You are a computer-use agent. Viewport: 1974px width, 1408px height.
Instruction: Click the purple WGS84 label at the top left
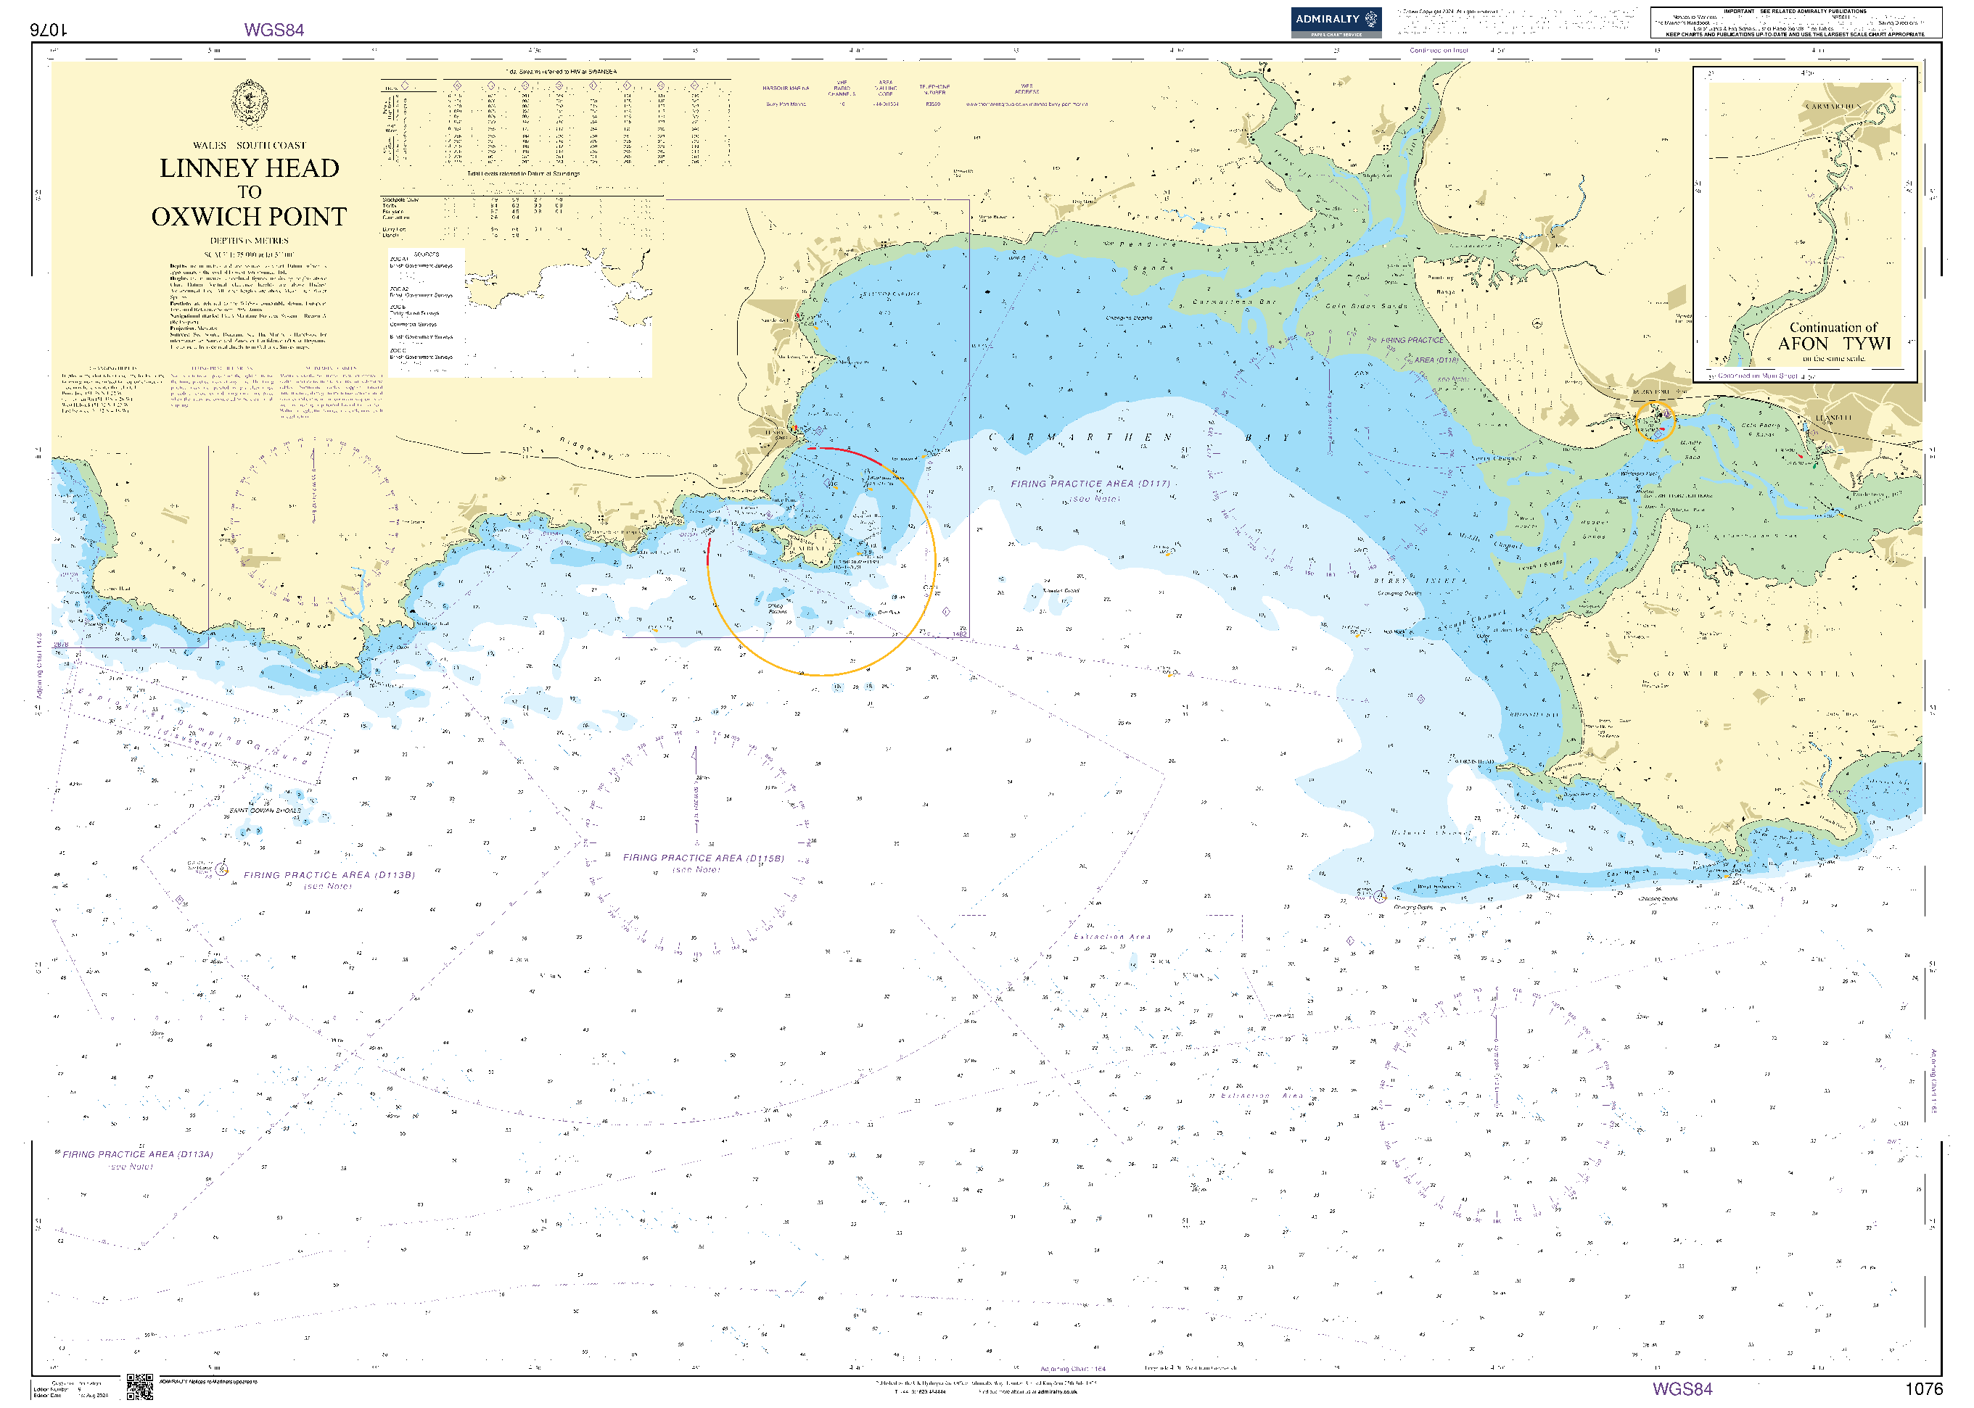[x=274, y=30]
